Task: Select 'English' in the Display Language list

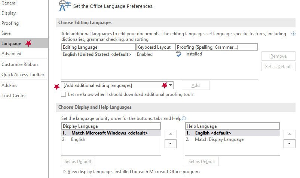Action: (78, 139)
